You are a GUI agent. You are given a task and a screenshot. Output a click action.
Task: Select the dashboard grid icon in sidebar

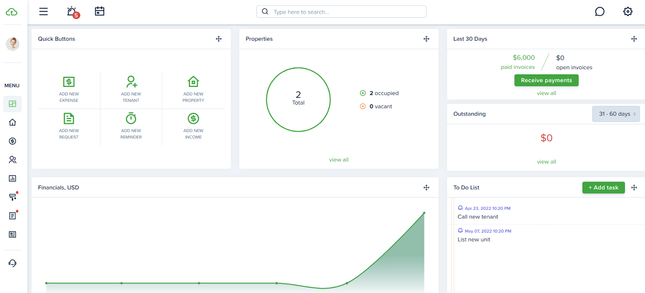coord(12,104)
